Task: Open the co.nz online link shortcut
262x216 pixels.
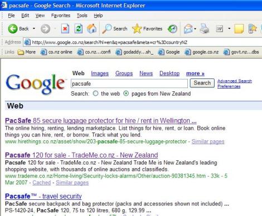Action: coord(56,52)
